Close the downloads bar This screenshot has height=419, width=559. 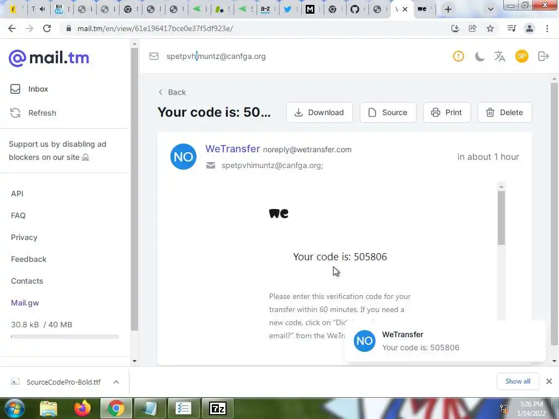[x=549, y=381]
